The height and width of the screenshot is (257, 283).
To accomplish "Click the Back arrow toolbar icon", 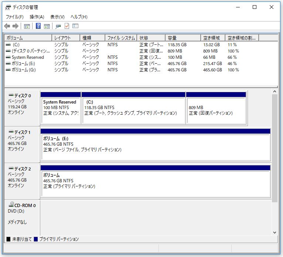I will pyautogui.click(x=7, y=26).
